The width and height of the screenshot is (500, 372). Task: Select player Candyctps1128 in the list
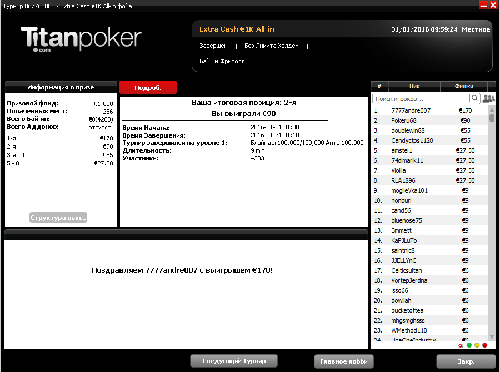tap(429, 140)
